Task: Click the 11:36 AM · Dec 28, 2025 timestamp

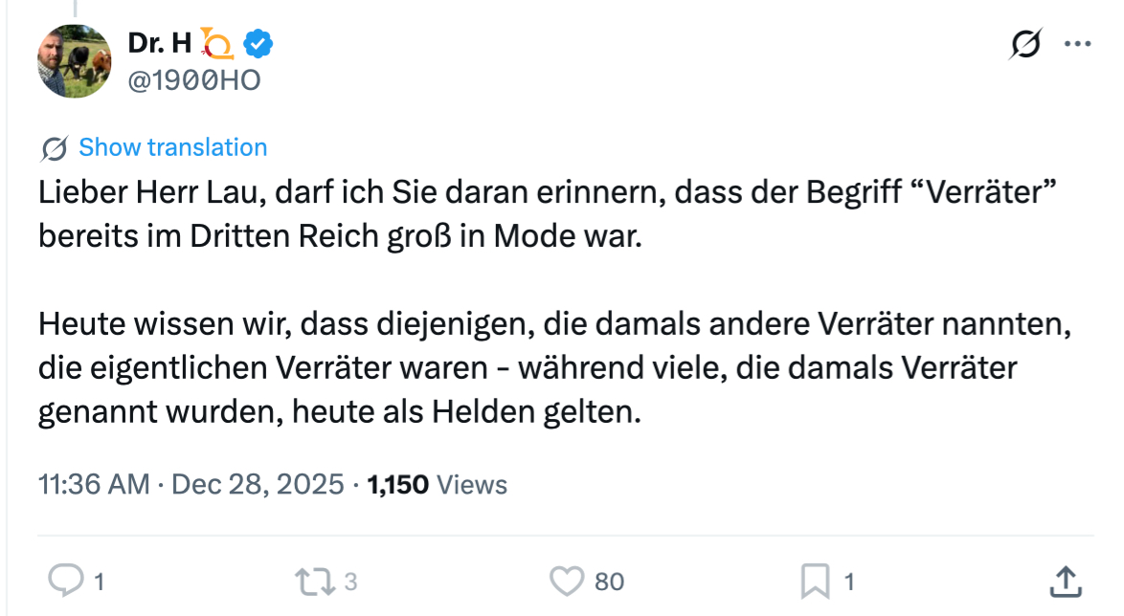Action: [191, 484]
